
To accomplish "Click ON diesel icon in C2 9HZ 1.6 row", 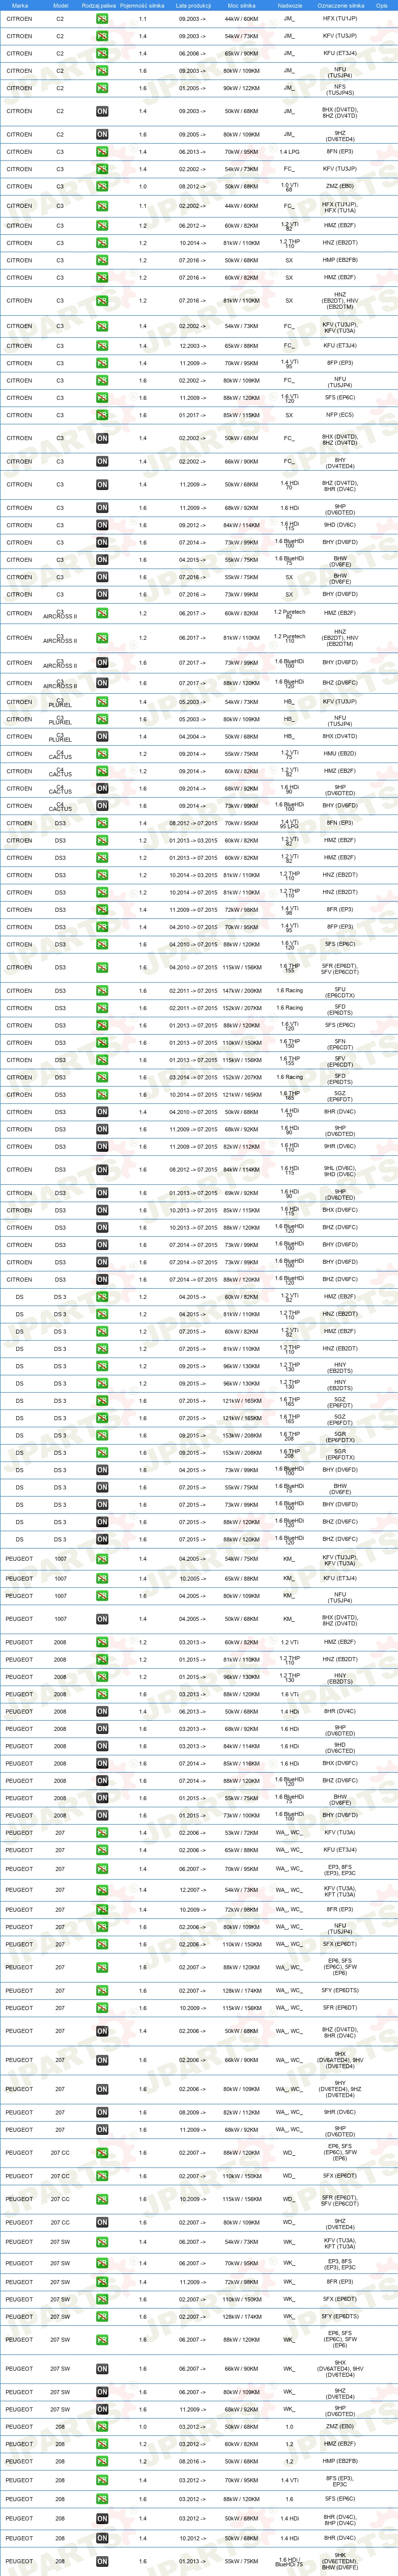I will (102, 134).
